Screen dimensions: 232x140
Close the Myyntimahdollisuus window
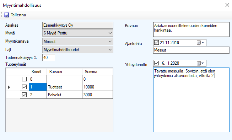click(227, 5)
